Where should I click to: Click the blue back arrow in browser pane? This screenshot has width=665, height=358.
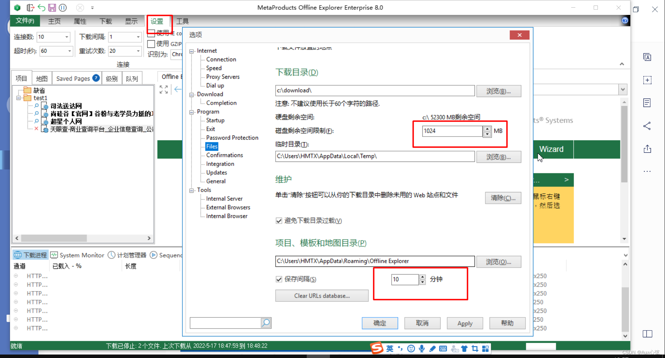178,89
